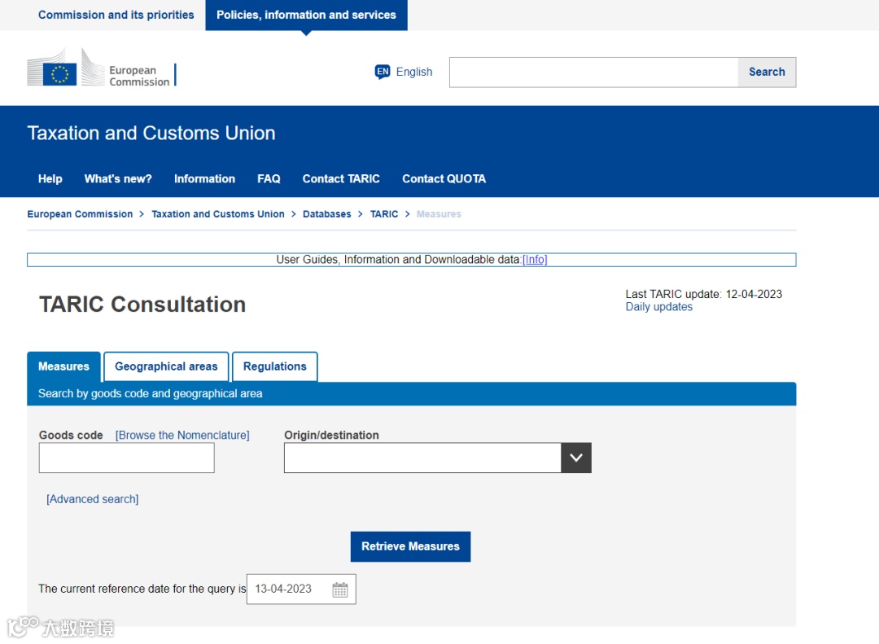Click the EN language icon
Screen dimensions: 879x644
(x=383, y=72)
